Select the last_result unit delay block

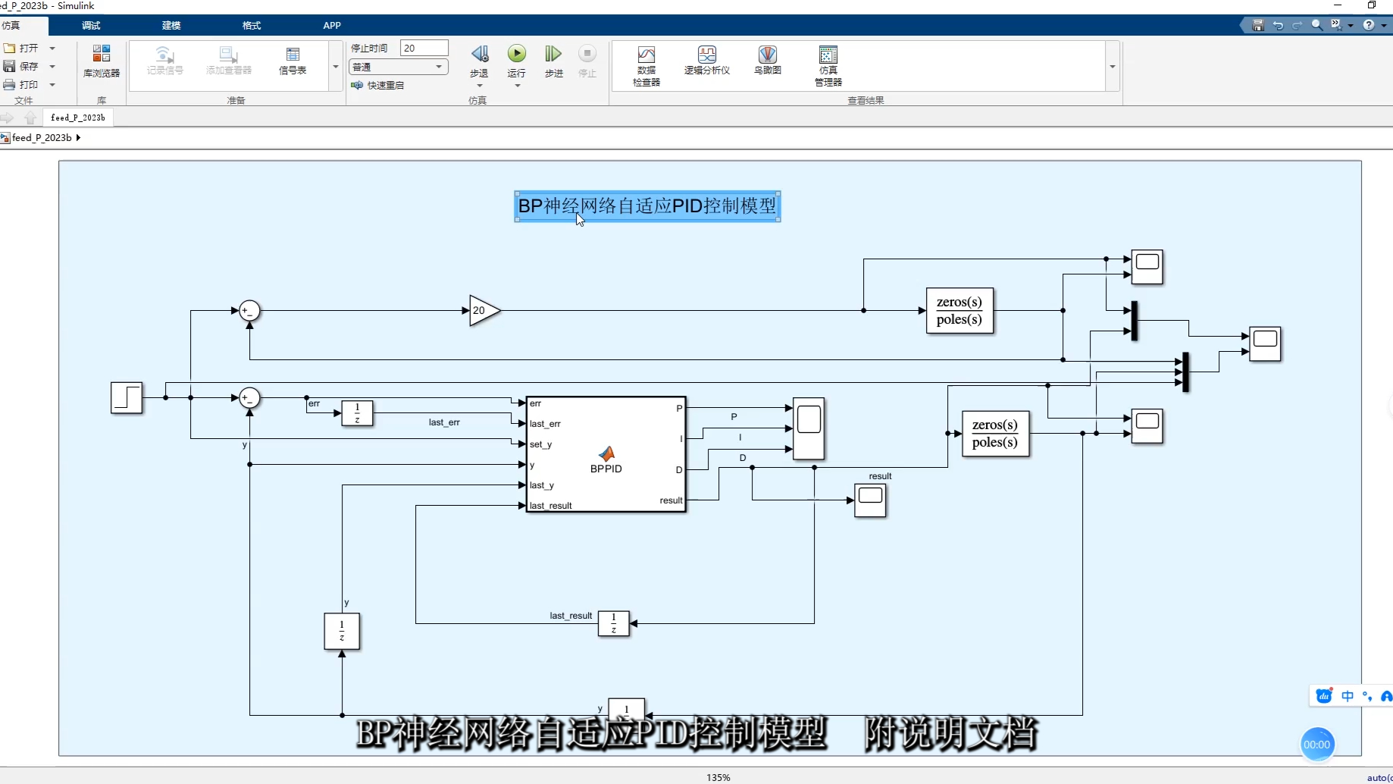point(613,623)
